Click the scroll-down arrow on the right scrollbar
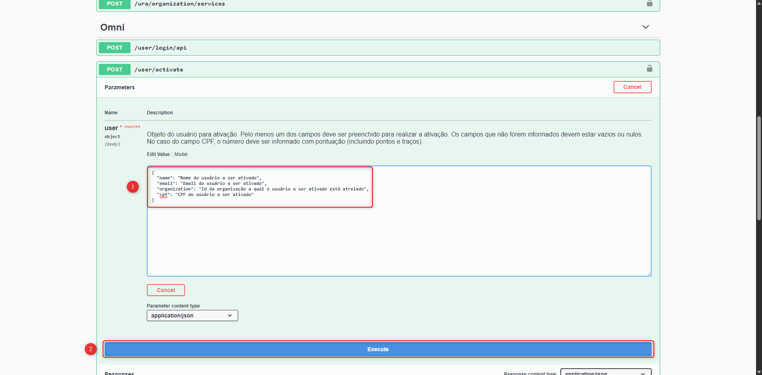This screenshot has width=762, height=375. coord(758,371)
